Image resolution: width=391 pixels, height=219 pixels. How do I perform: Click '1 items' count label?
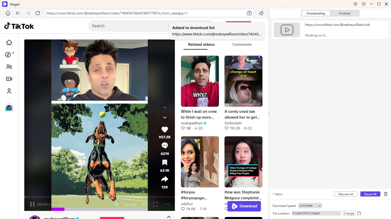point(277,194)
